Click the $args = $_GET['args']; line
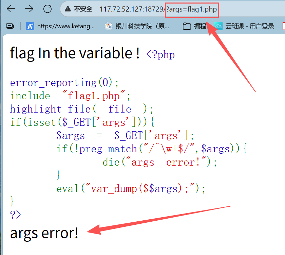Image resolution: width=285 pixels, height=255 pixels. pyautogui.click(x=125, y=136)
